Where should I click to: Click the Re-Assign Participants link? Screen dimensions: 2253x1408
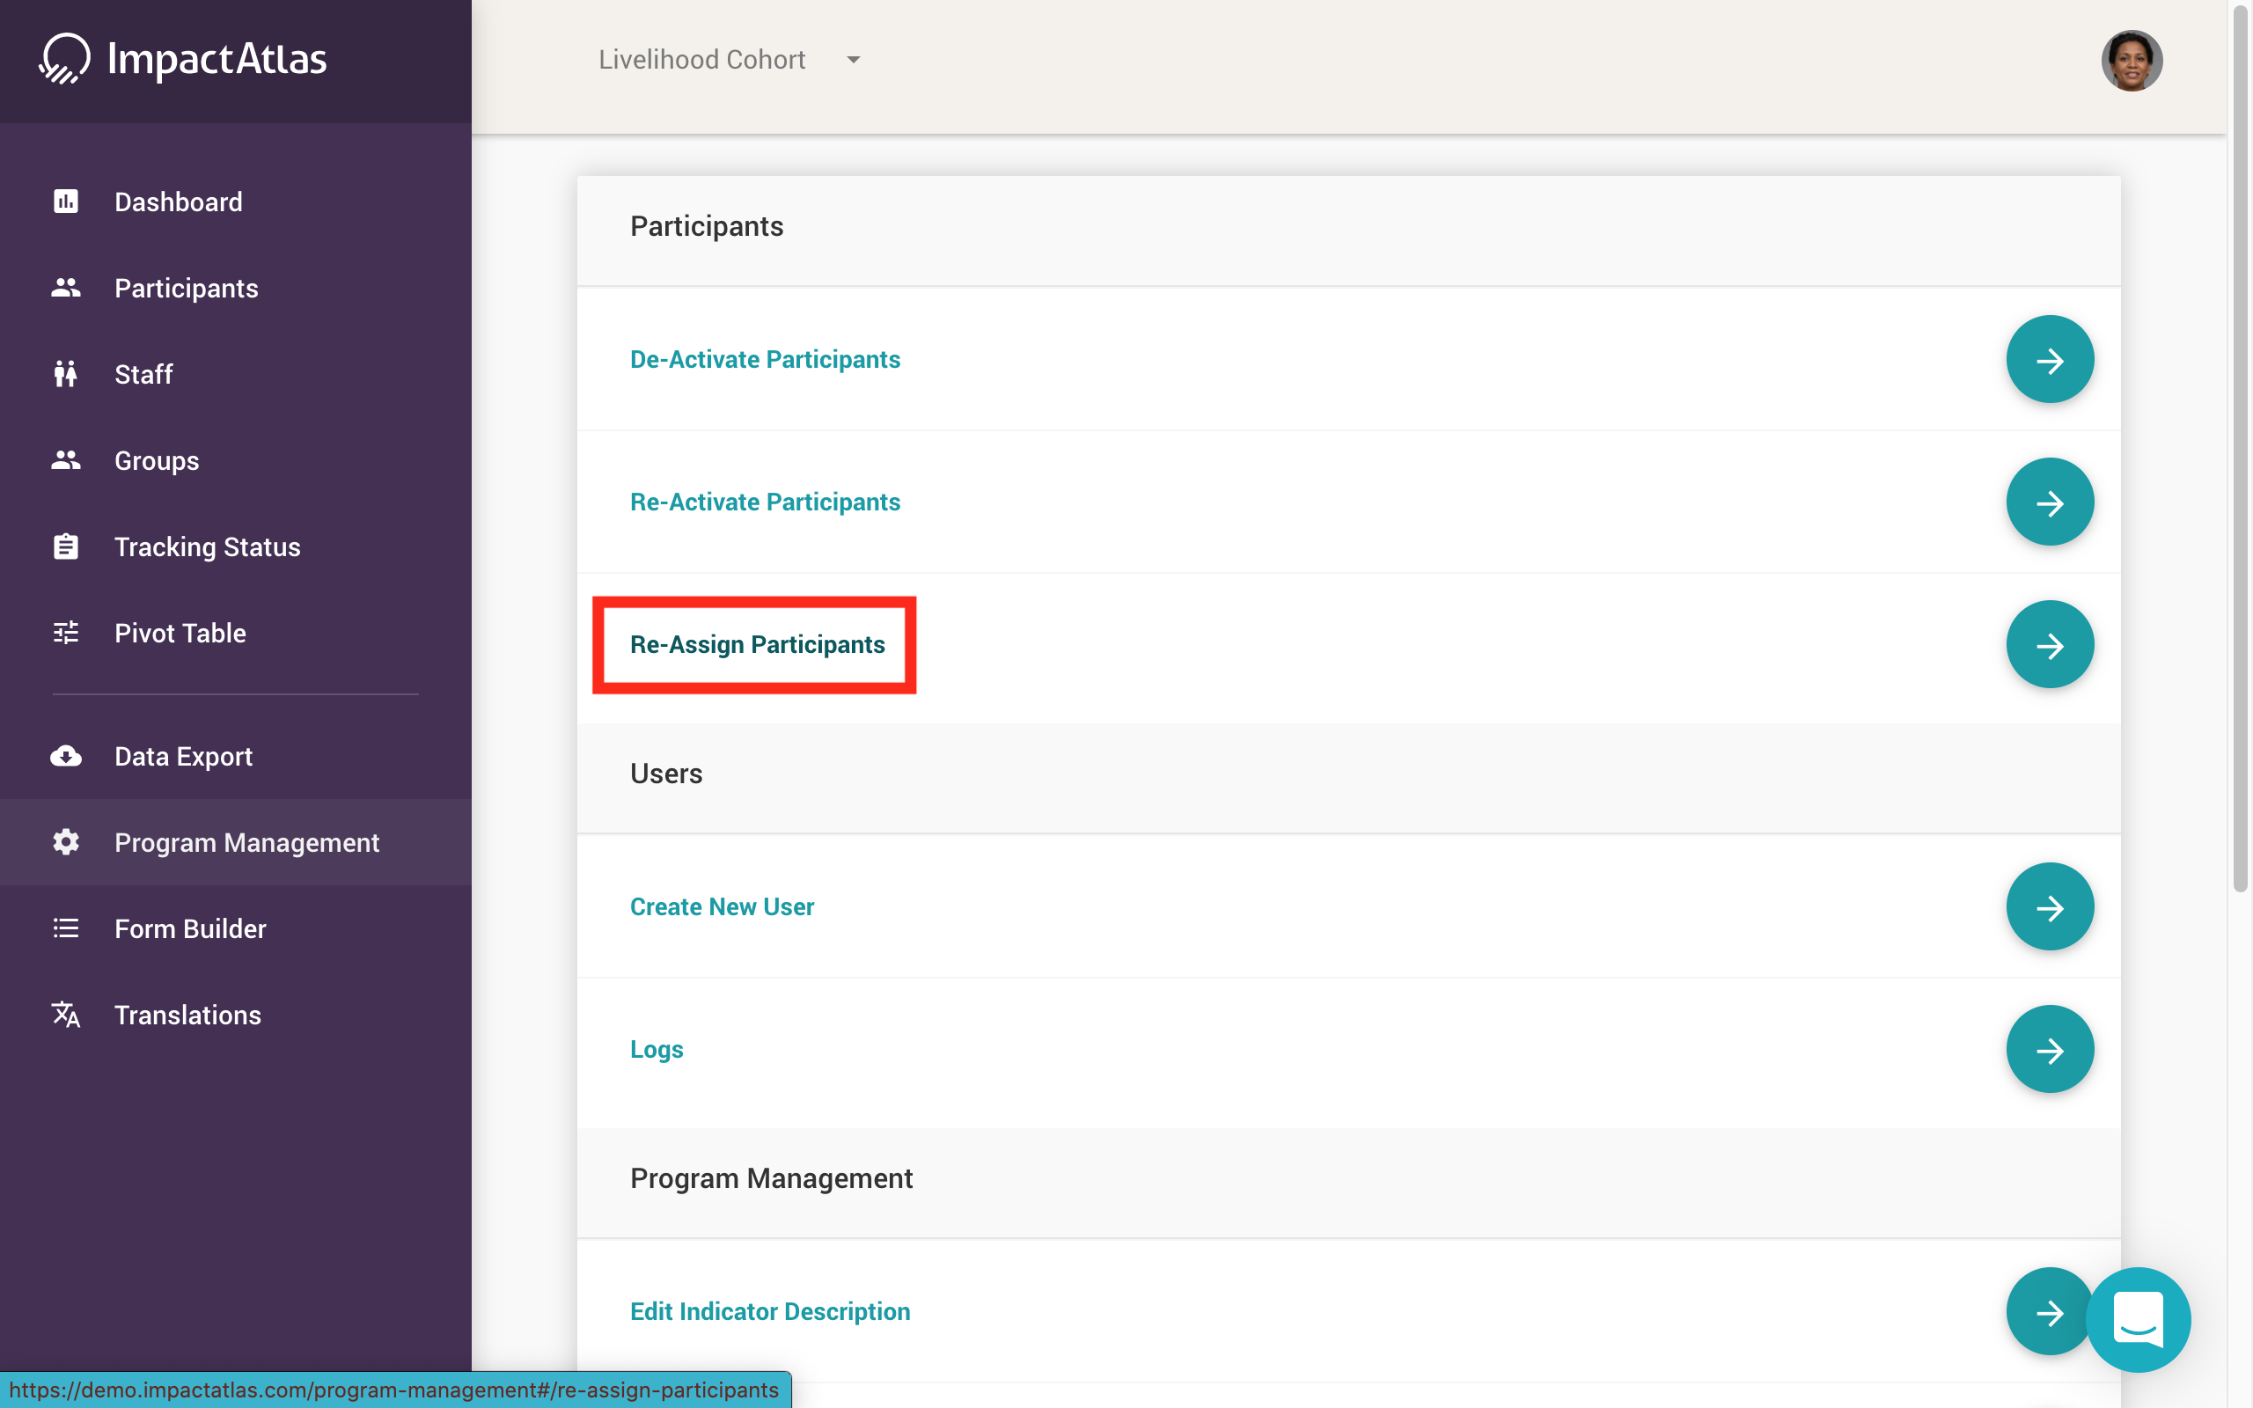(x=757, y=644)
